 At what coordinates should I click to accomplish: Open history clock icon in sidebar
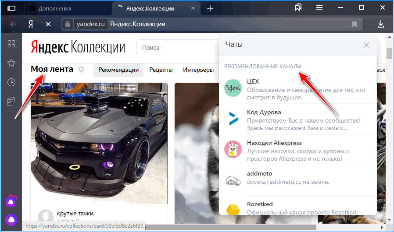11,82
